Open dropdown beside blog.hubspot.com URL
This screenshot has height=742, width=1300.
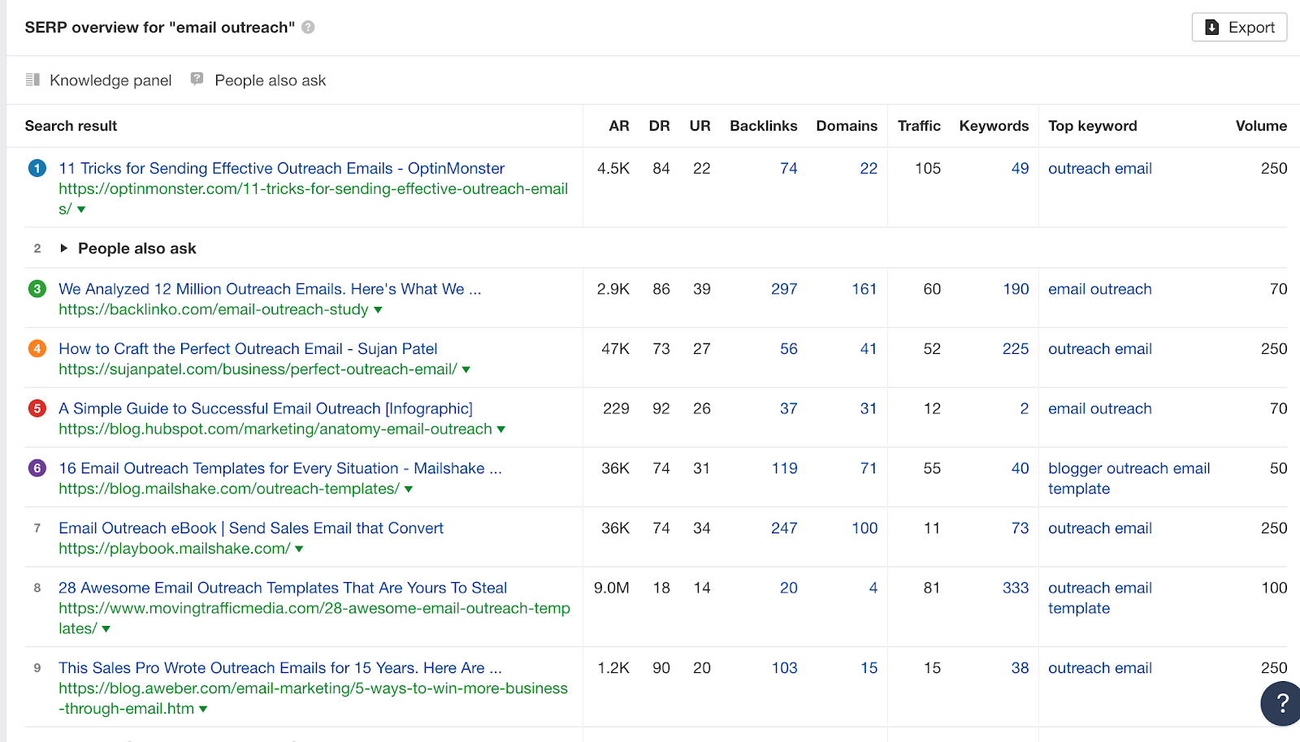pos(501,429)
